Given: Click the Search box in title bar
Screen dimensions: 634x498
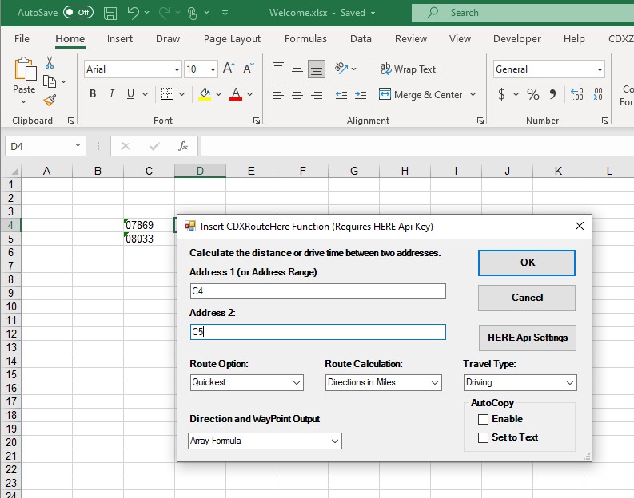Looking at the screenshot, I should click(522, 13).
